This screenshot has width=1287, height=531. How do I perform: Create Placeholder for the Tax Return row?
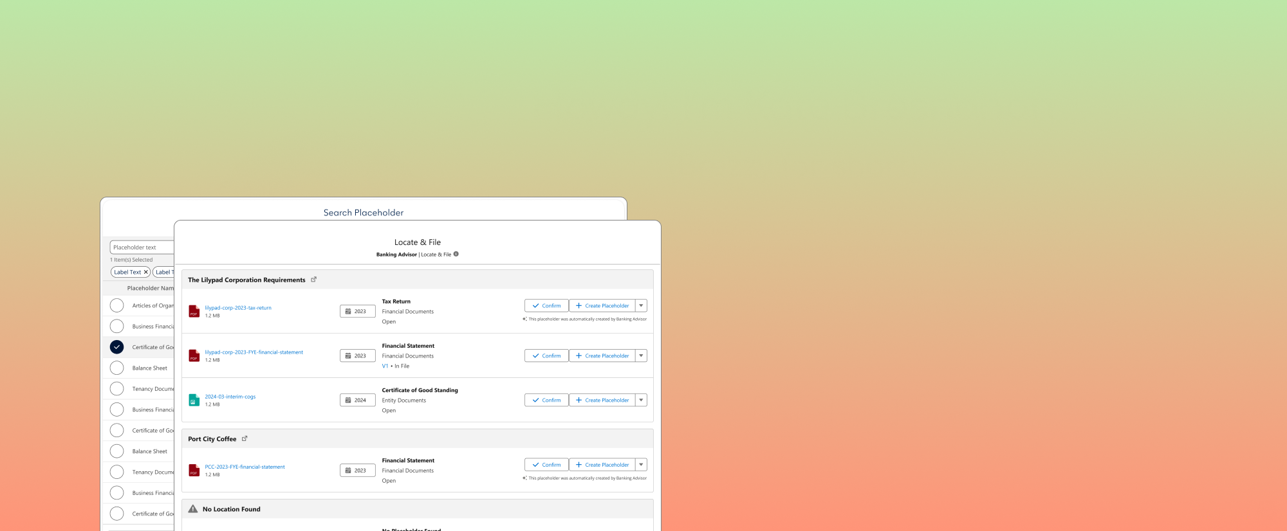tap(602, 306)
